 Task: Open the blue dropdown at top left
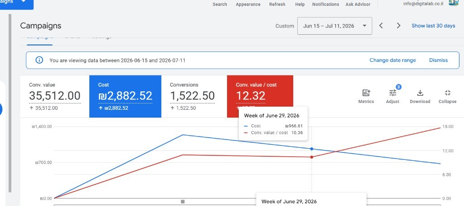click(17, 4)
